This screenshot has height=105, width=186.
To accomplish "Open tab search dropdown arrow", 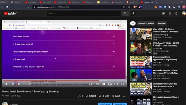I will [x=169, y=2].
